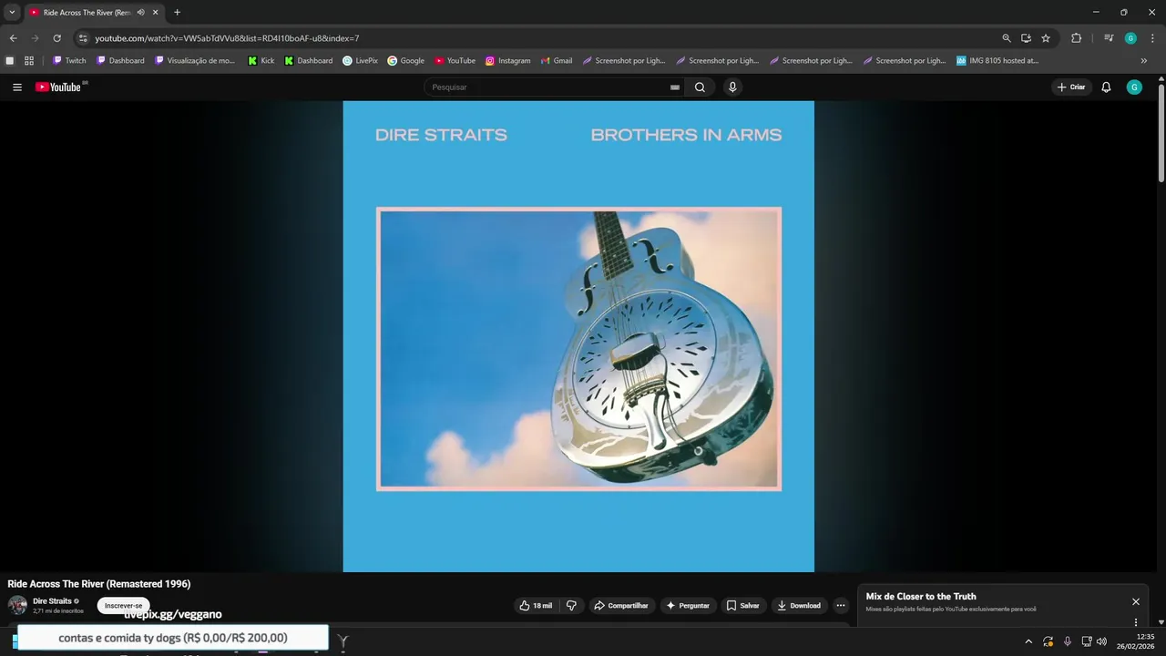This screenshot has height=656, width=1166.
Task: Click the Perguntar ask button
Action: (688, 605)
